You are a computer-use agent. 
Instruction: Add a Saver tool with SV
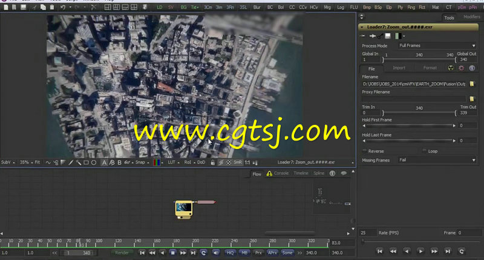[x=171, y=7]
